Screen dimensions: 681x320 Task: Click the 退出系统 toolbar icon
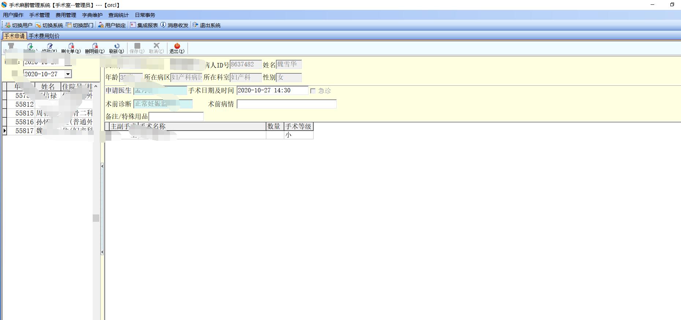pyautogui.click(x=195, y=25)
